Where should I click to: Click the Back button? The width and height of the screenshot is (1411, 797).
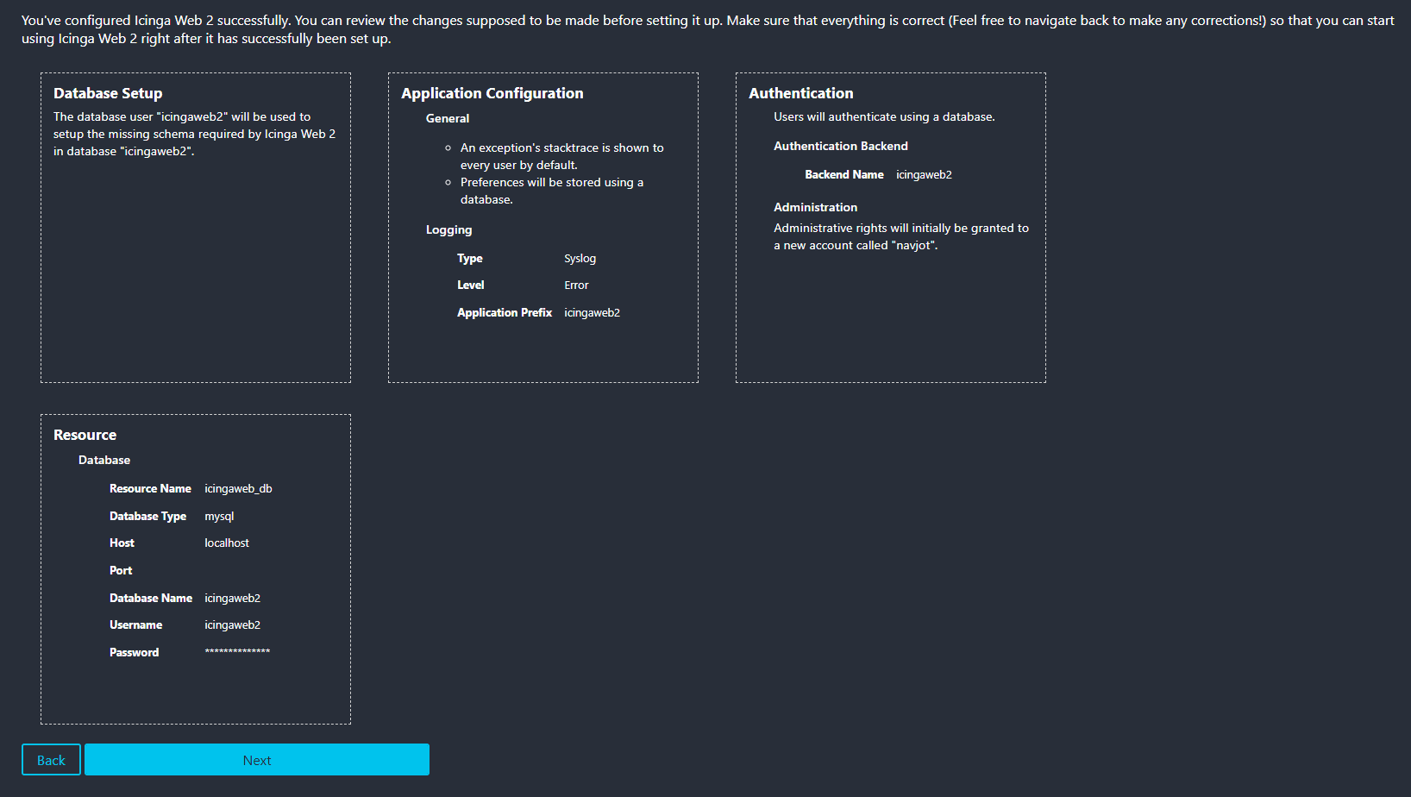51,760
